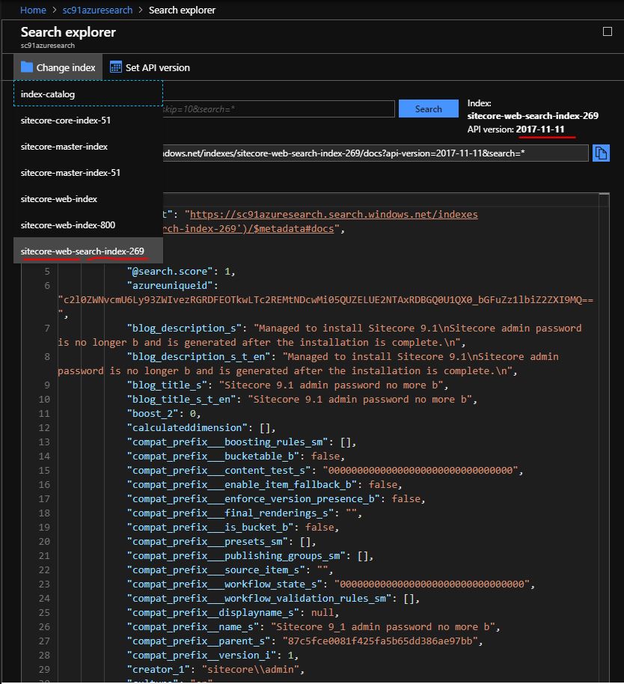Click "creator_1" key on line 29

[159, 669]
